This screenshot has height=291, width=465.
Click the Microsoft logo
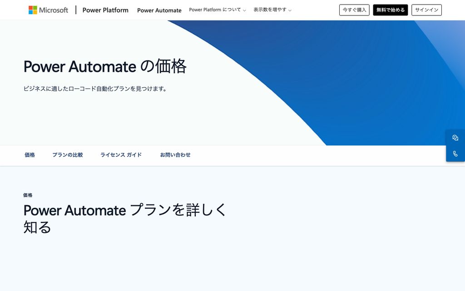48,10
